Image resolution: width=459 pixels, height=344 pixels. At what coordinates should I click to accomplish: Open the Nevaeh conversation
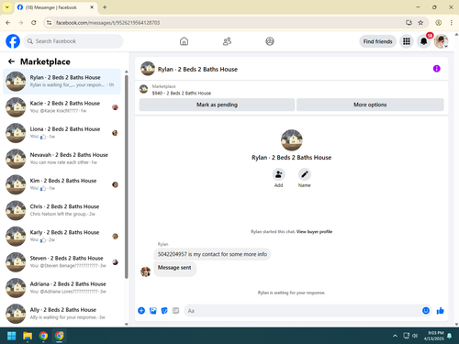(x=62, y=159)
